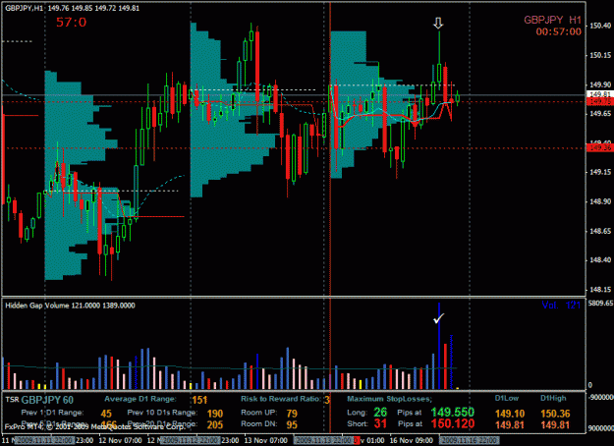Click the D1High value 150.36

coord(555,414)
